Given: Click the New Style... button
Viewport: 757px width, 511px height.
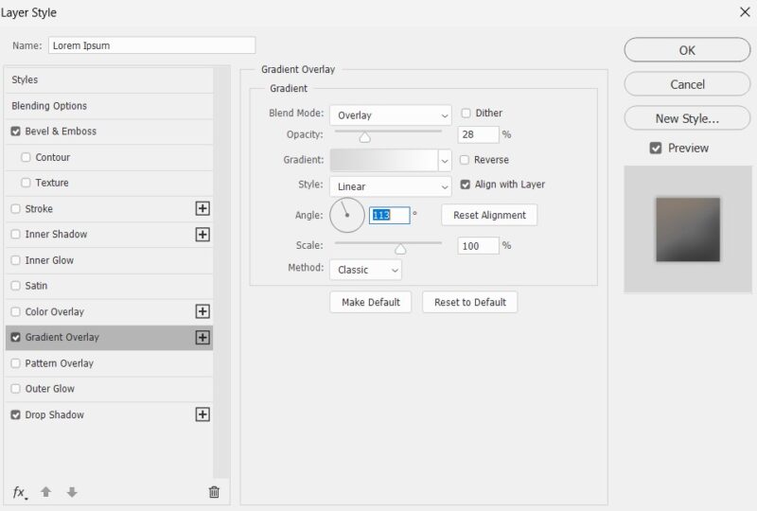Looking at the screenshot, I should point(687,118).
